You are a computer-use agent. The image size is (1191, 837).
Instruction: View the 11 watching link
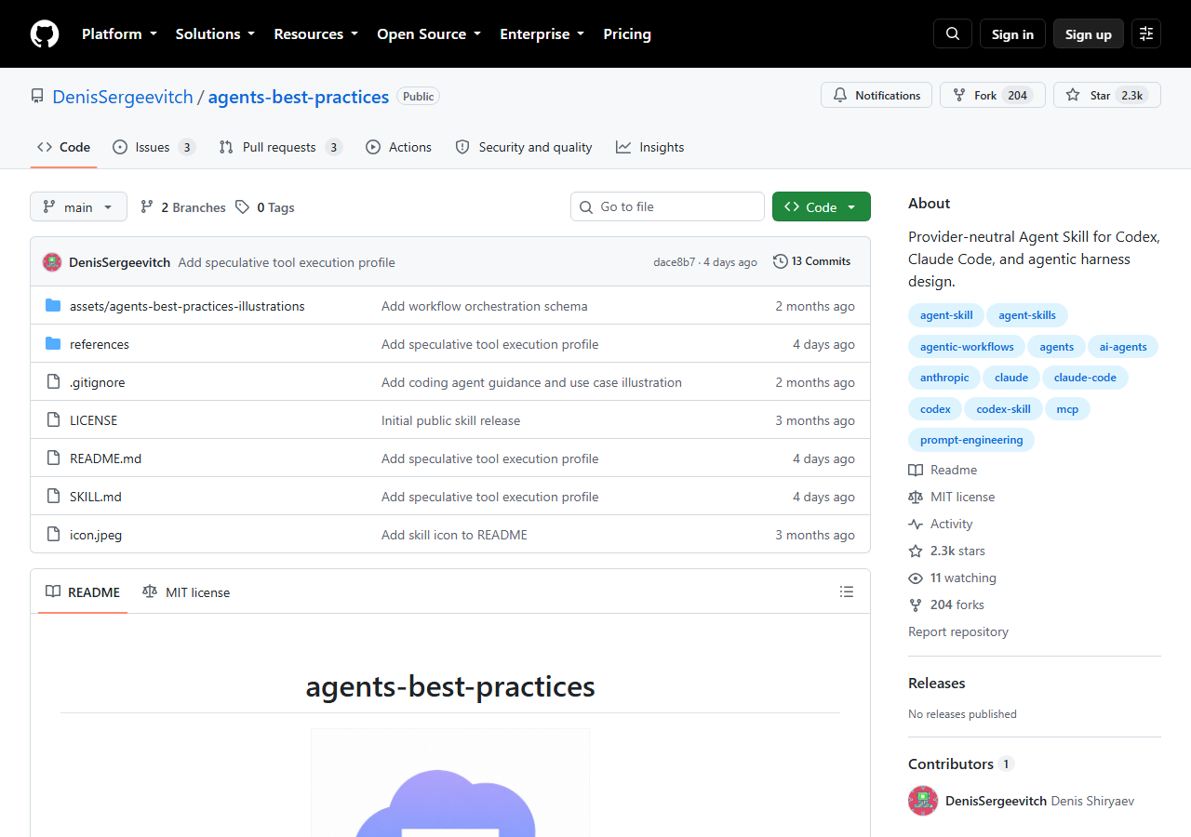953,578
